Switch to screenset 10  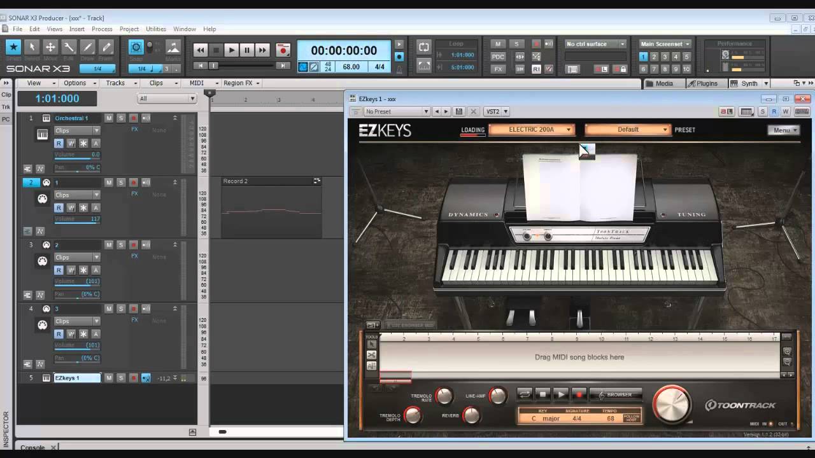coord(686,69)
